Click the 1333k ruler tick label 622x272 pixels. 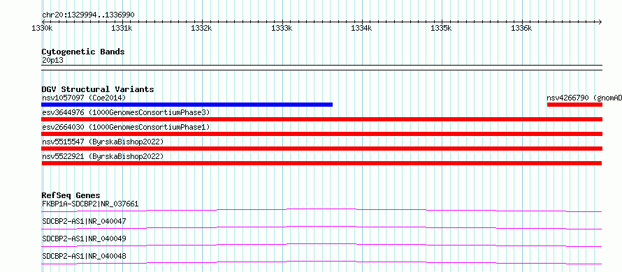point(281,28)
